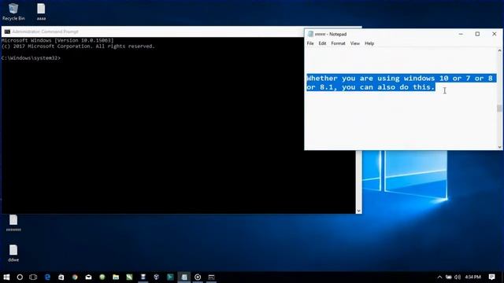Open Notepad View menu
The width and height of the screenshot is (504, 283).
click(355, 43)
